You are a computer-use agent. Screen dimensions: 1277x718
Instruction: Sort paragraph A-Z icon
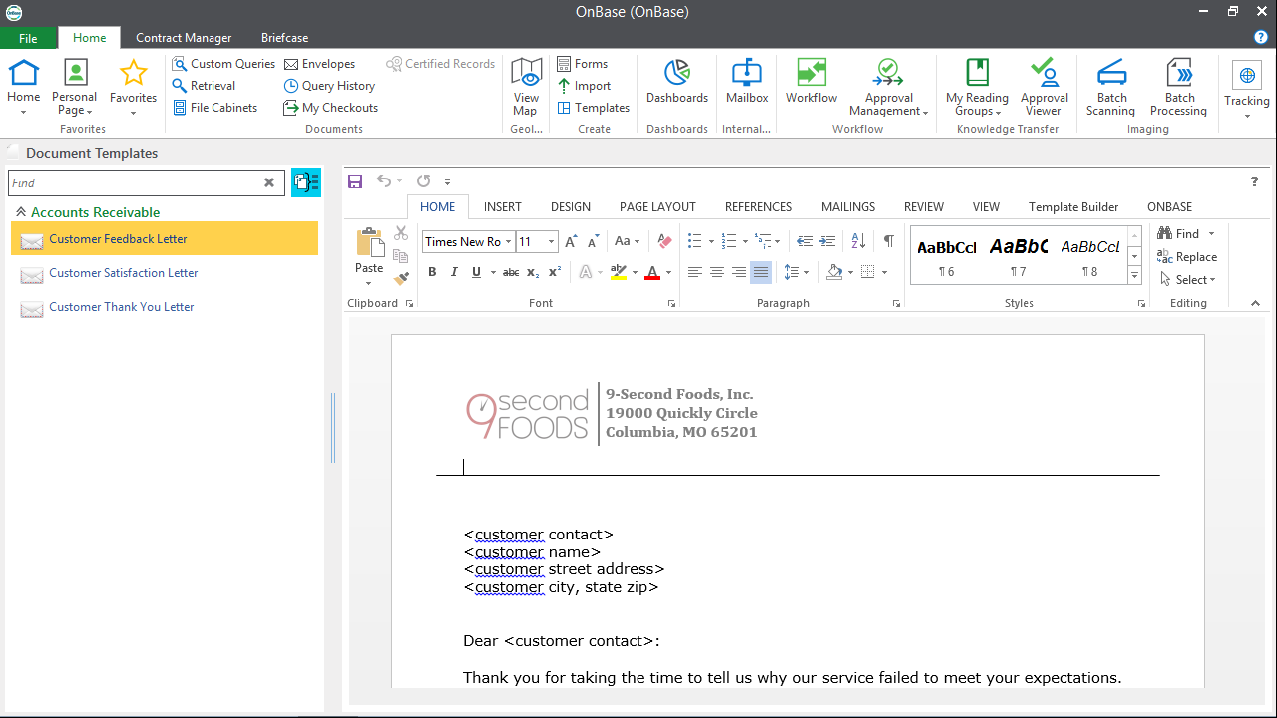tap(858, 241)
